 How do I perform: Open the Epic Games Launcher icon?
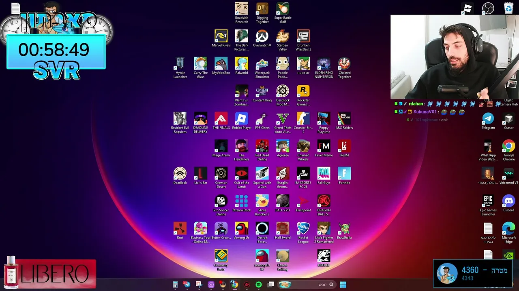(488, 205)
